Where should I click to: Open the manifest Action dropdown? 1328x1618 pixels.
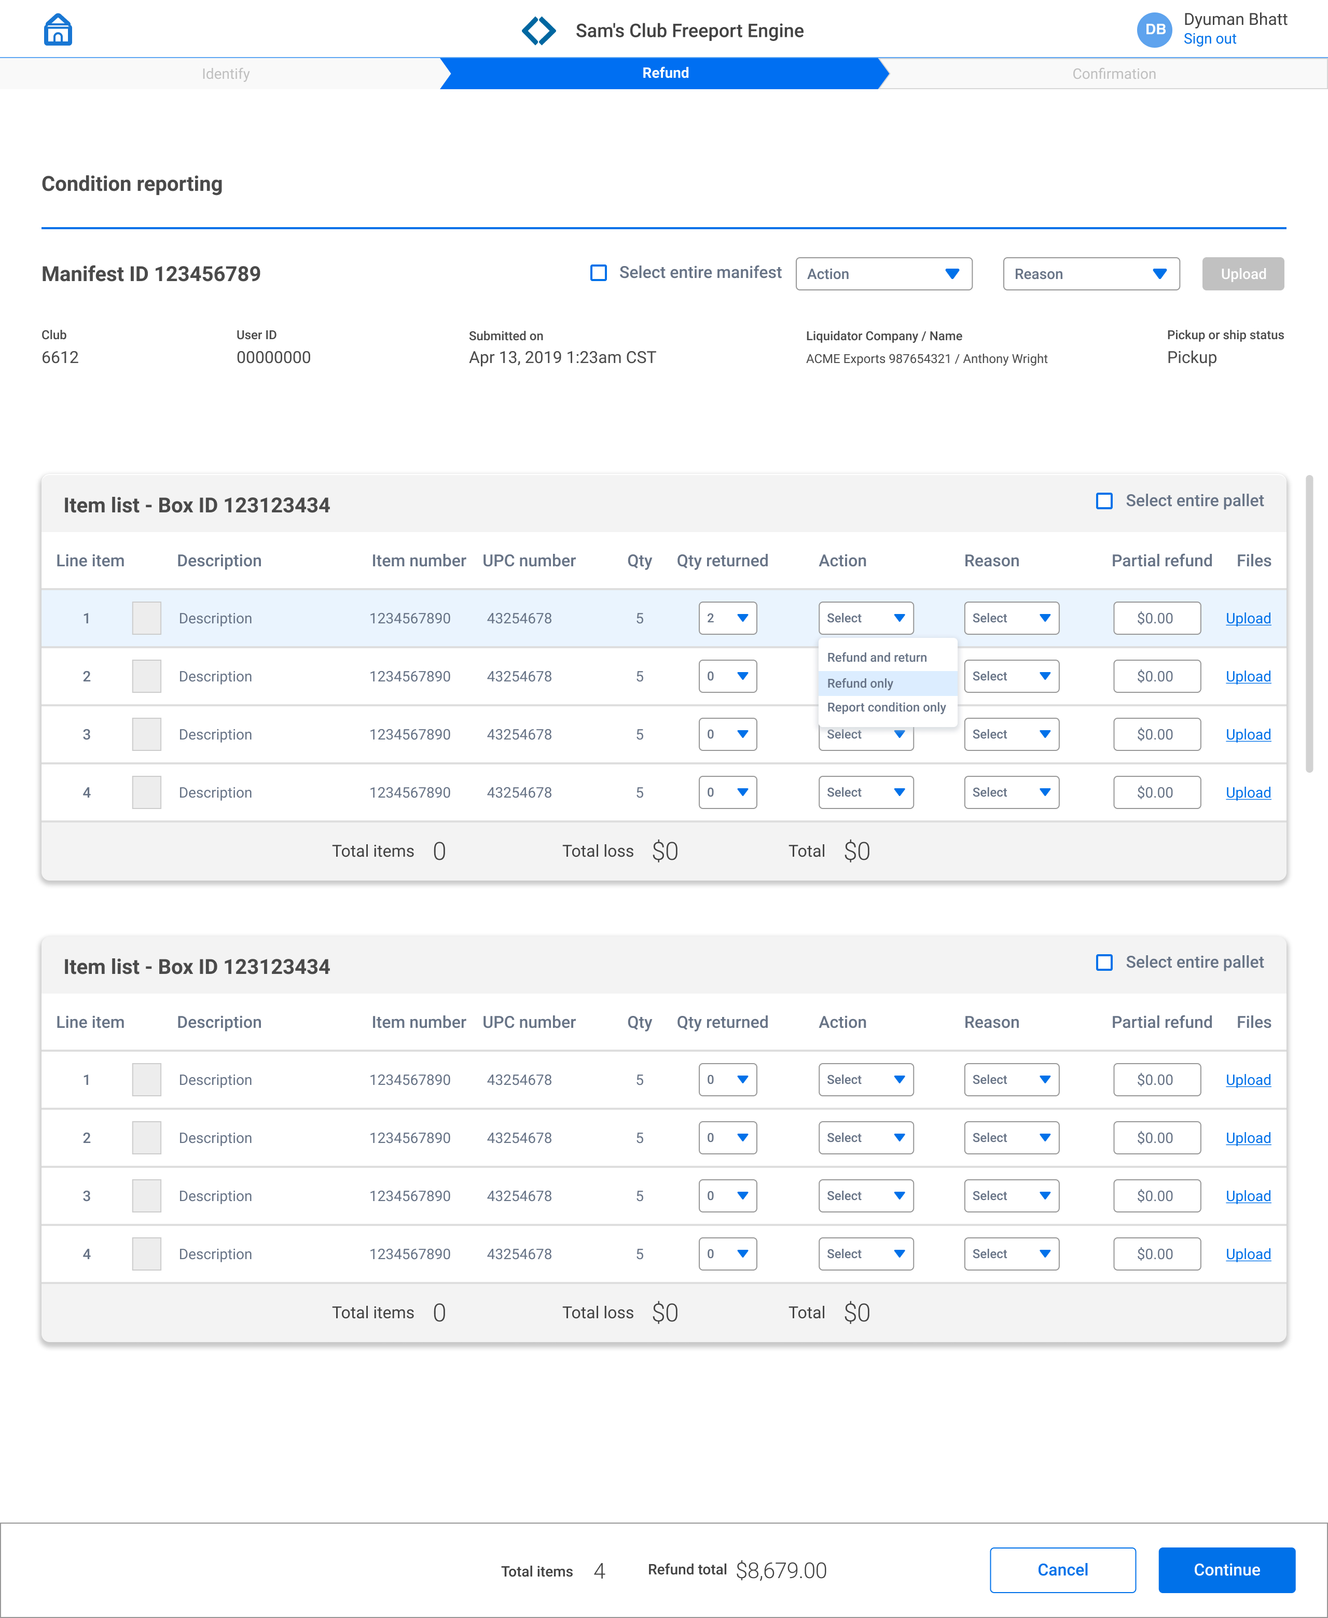click(883, 274)
